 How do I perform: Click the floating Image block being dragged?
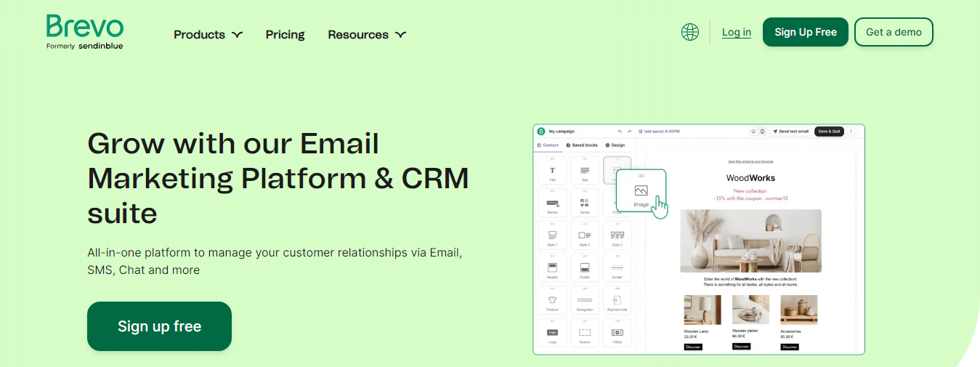(x=641, y=192)
